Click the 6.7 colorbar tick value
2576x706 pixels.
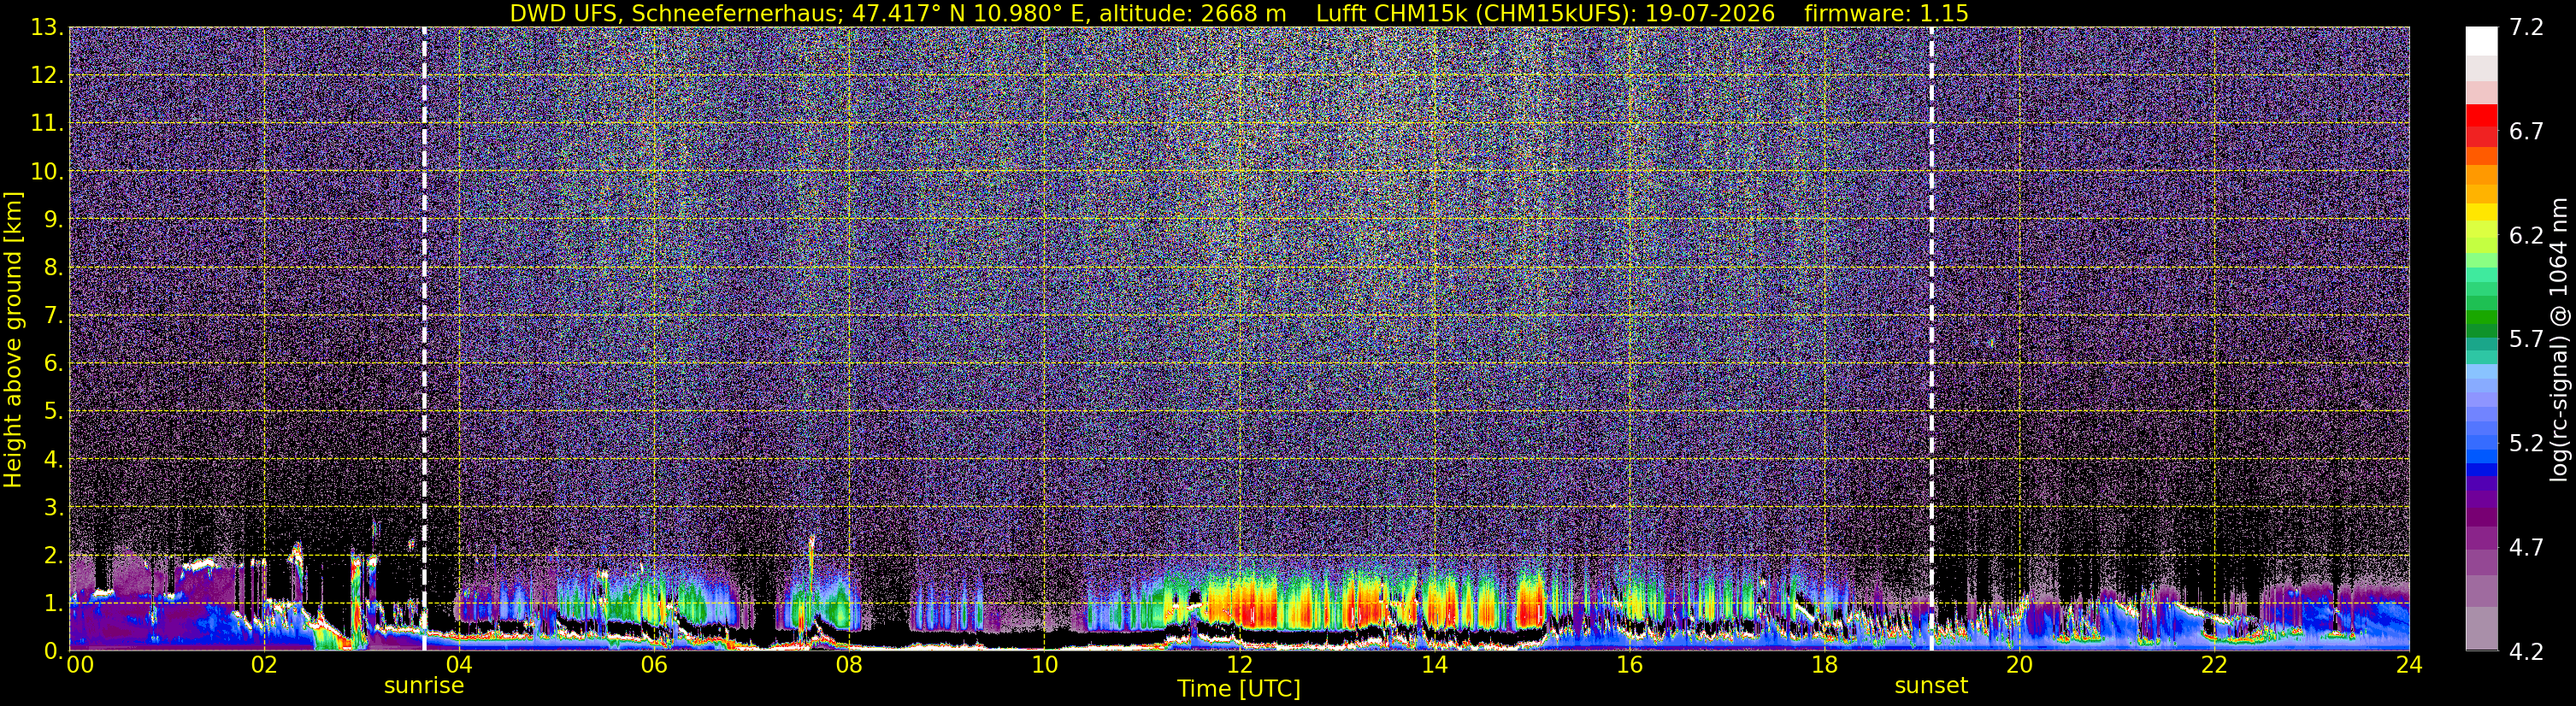tap(2526, 131)
